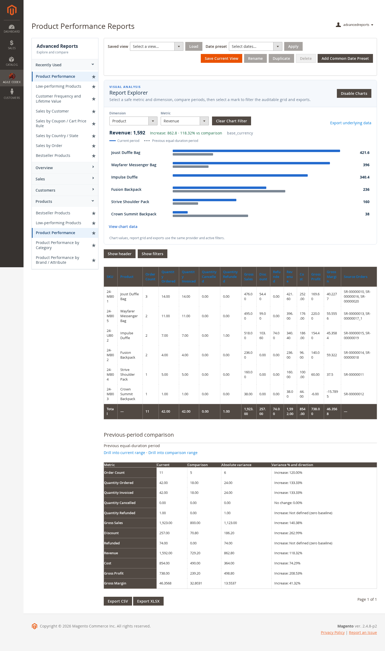Expand the Customers reports section
Image resolution: width=385 pixels, height=651 pixels.
(x=65, y=190)
